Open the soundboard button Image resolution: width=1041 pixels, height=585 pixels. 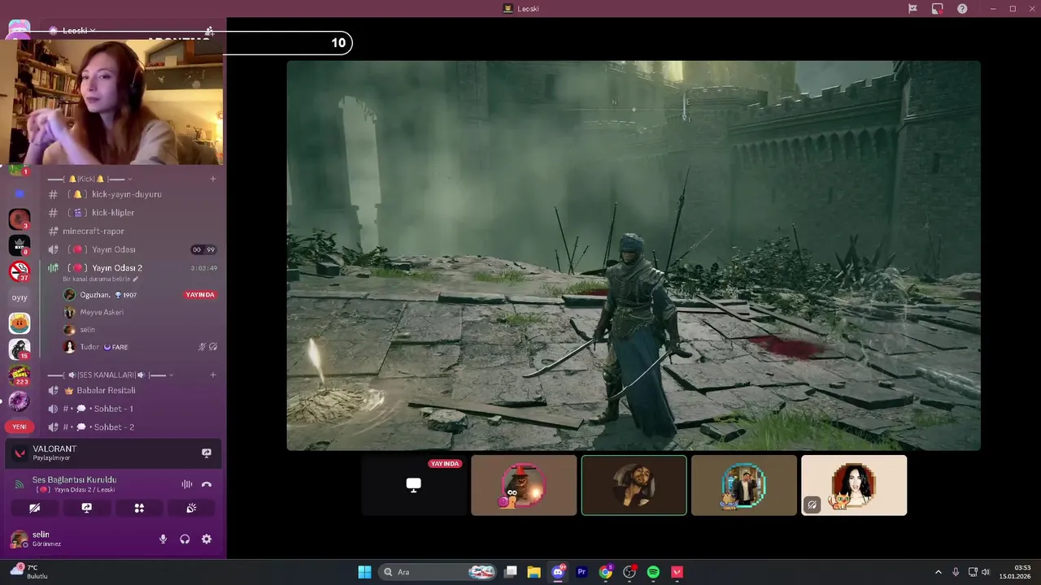point(191,508)
